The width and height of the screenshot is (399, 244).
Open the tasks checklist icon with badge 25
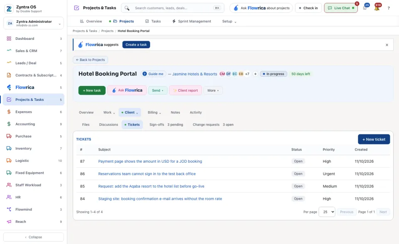tap(365, 8)
